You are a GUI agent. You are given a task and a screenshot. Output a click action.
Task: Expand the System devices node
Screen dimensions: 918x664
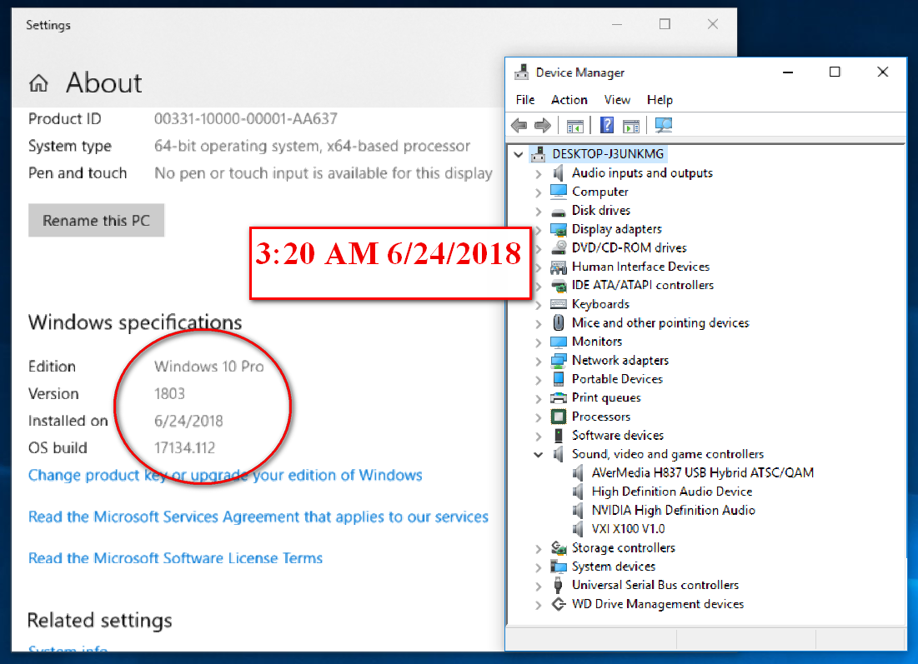[x=538, y=567]
